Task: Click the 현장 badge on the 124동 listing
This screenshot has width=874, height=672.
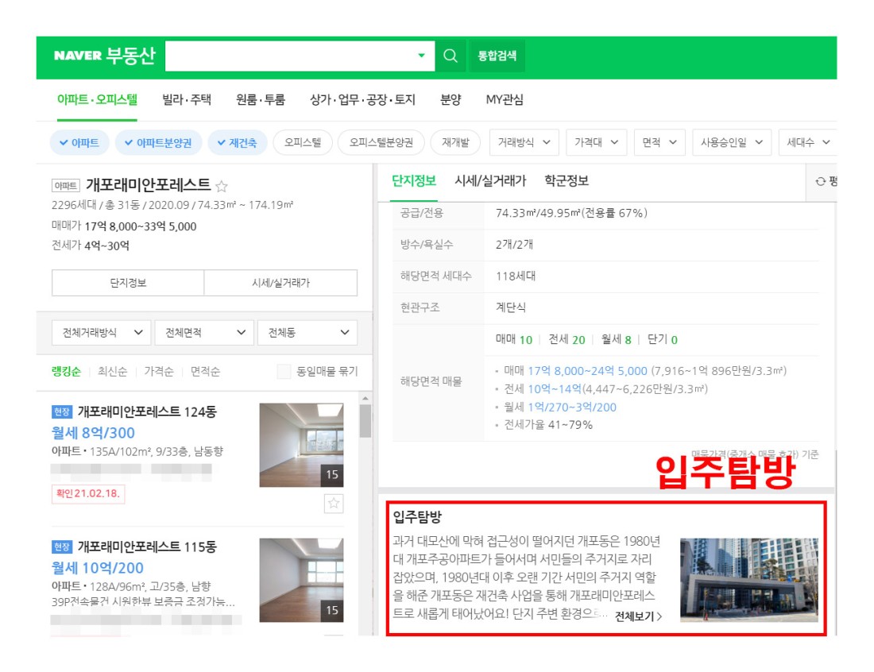Action: [62, 411]
